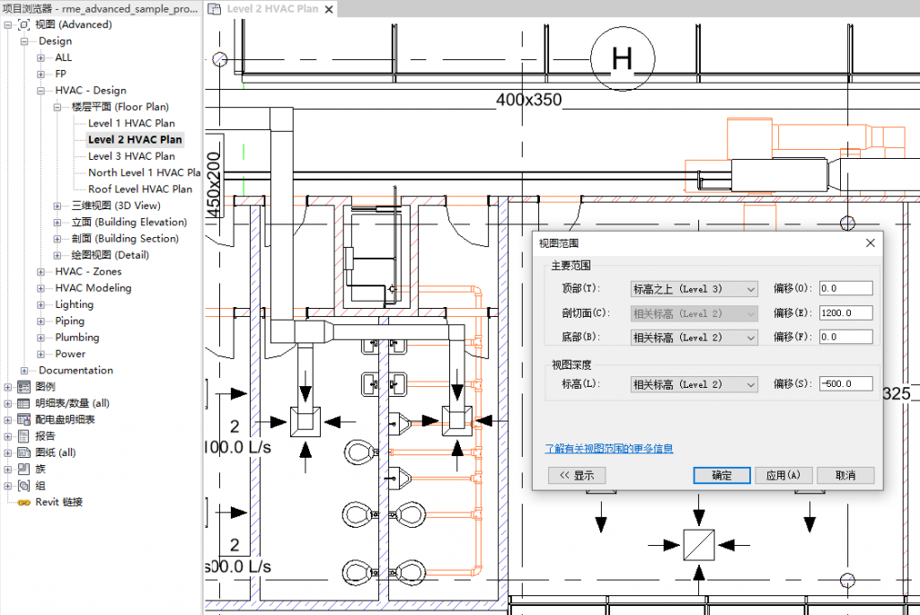Expand the 配电盘明细表 node
Viewport: 920px width, 615px height.
click(x=7, y=420)
